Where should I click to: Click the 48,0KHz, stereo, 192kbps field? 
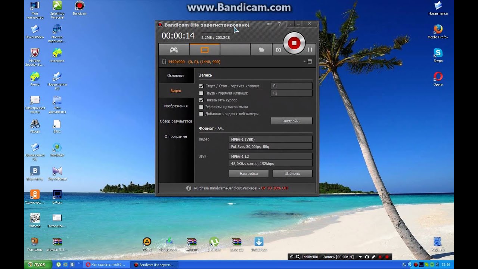[270, 164]
